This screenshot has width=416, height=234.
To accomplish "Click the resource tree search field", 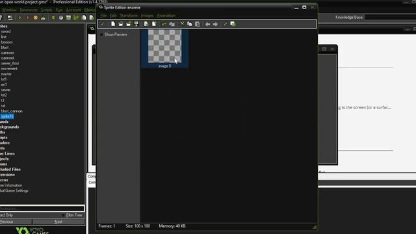I will point(42,209).
